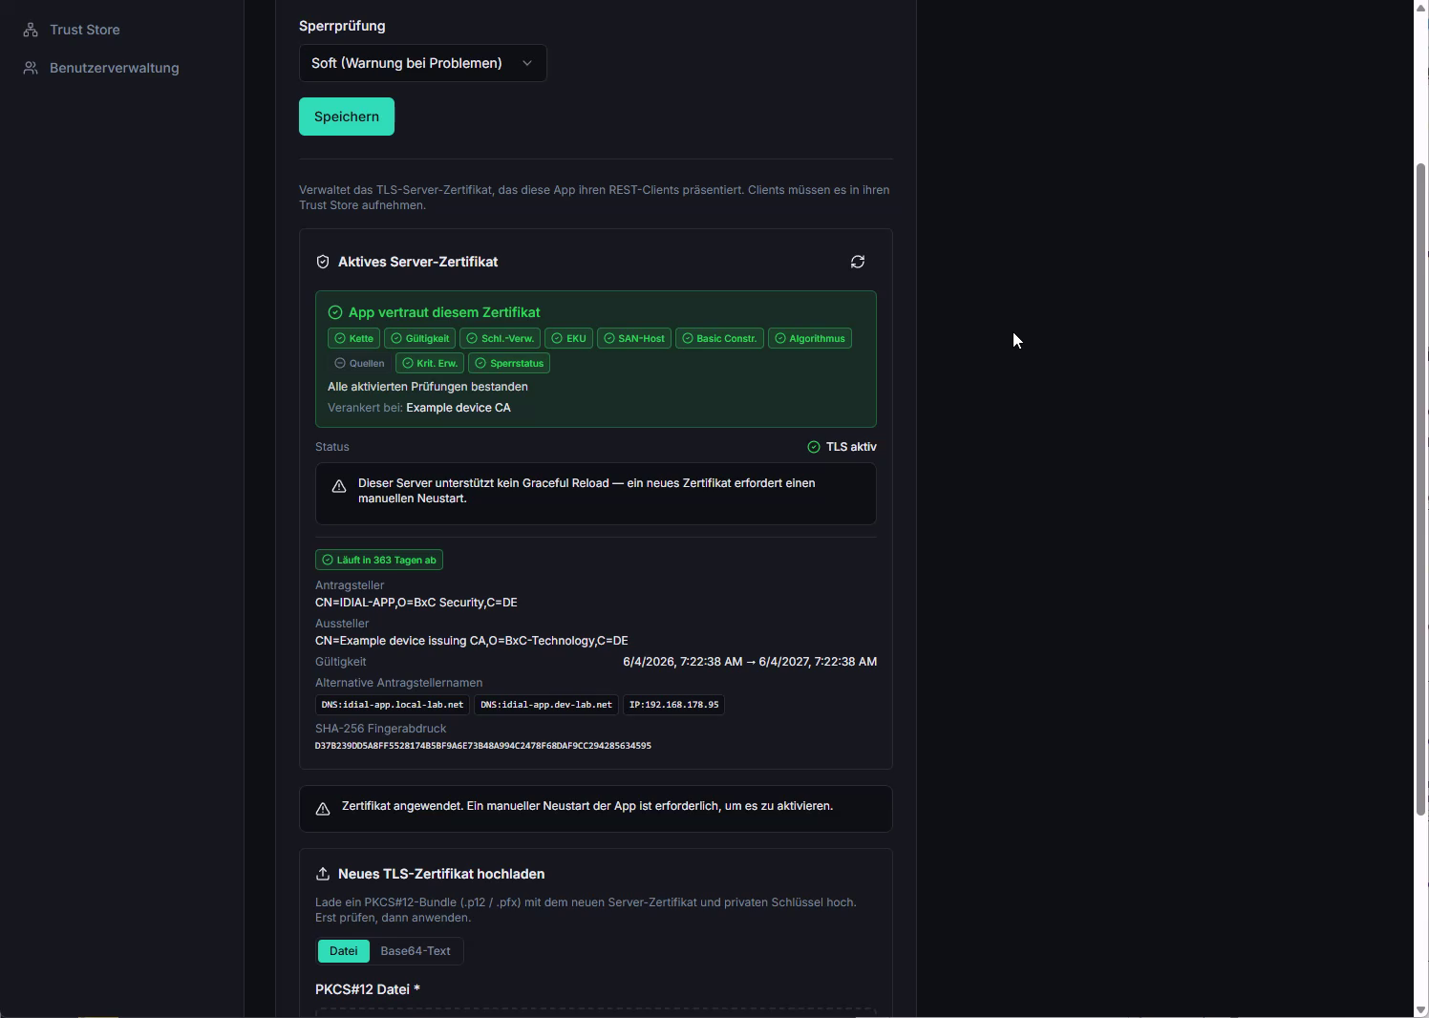Click the vertical scrollbar thumb
This screenshot has width=1429, height=1018.
1421,489
